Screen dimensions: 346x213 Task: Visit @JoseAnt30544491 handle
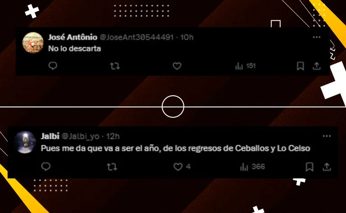(x=137, y=37)
